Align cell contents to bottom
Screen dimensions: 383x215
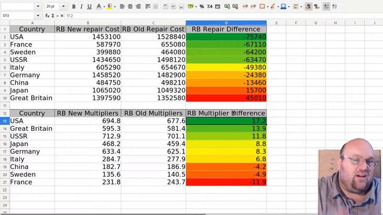(181, 7)
